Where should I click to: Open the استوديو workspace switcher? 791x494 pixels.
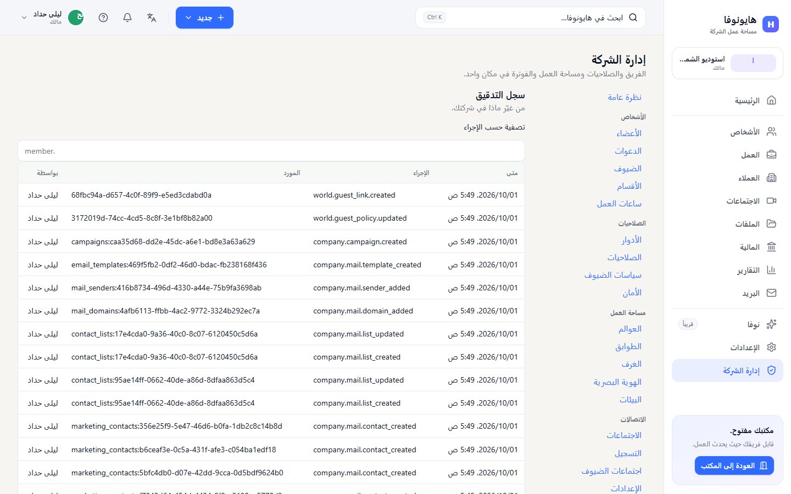727,63
